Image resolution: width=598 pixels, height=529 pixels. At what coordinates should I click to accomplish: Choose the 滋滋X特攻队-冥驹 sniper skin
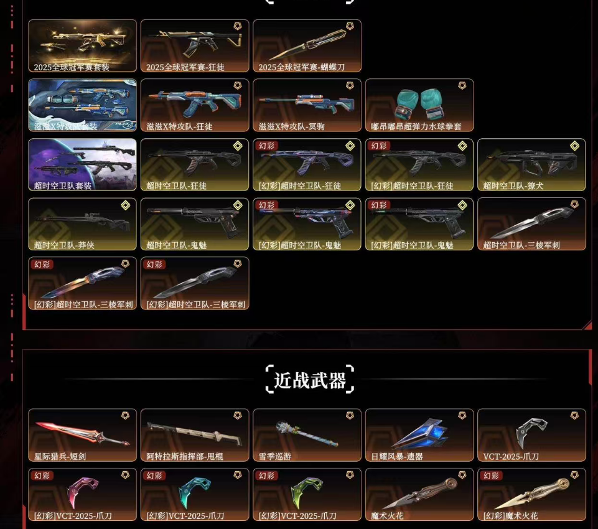307,105
